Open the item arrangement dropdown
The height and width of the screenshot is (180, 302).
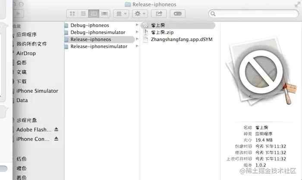121,14
